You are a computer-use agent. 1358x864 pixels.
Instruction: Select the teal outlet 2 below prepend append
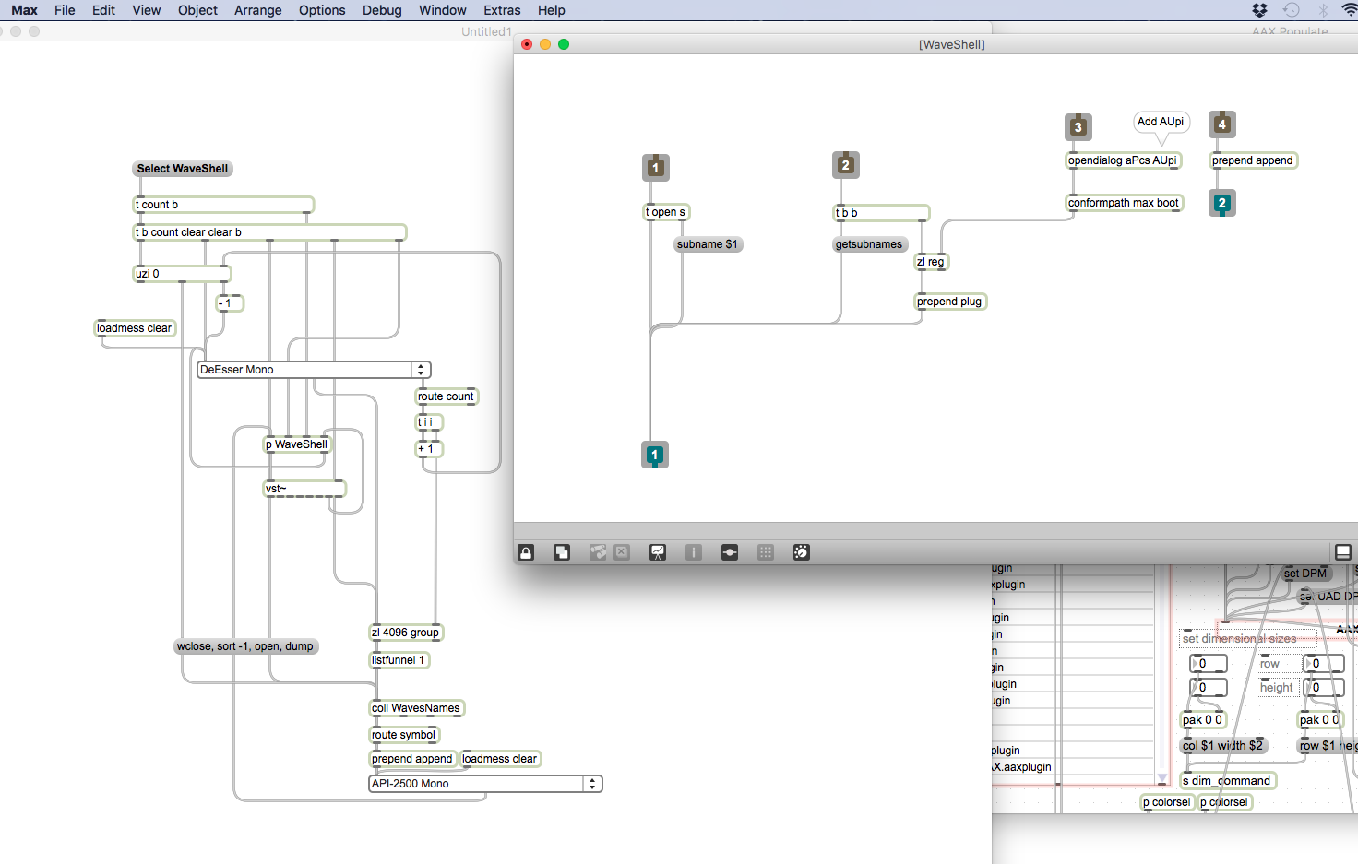1222,203
